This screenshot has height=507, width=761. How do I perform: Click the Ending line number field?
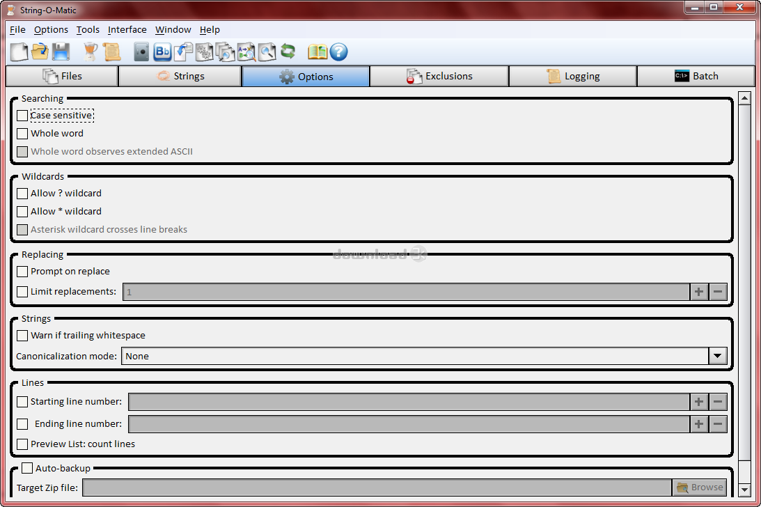coord(409,424)
